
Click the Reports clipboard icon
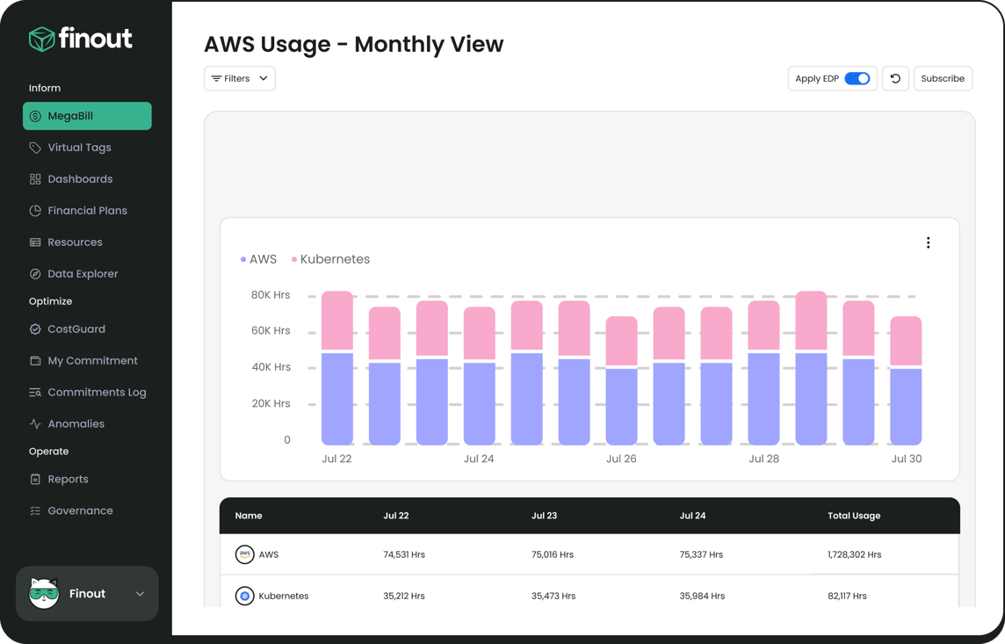(x=35, y=479)
